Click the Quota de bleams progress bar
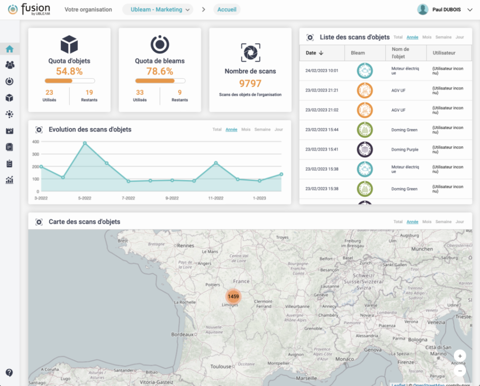 [160, 81]
